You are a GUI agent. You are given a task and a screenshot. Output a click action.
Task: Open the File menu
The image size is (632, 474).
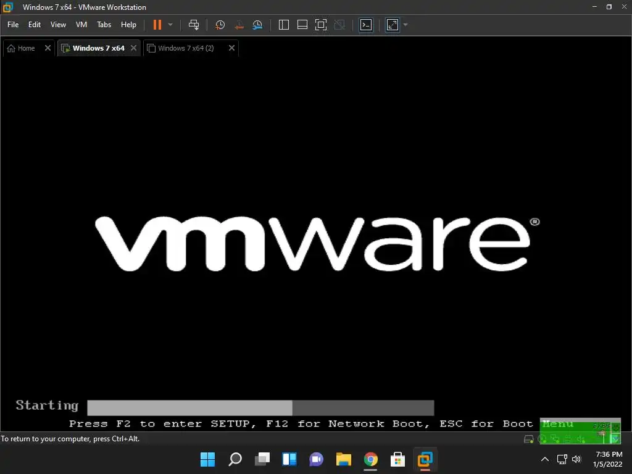(13, 25)
